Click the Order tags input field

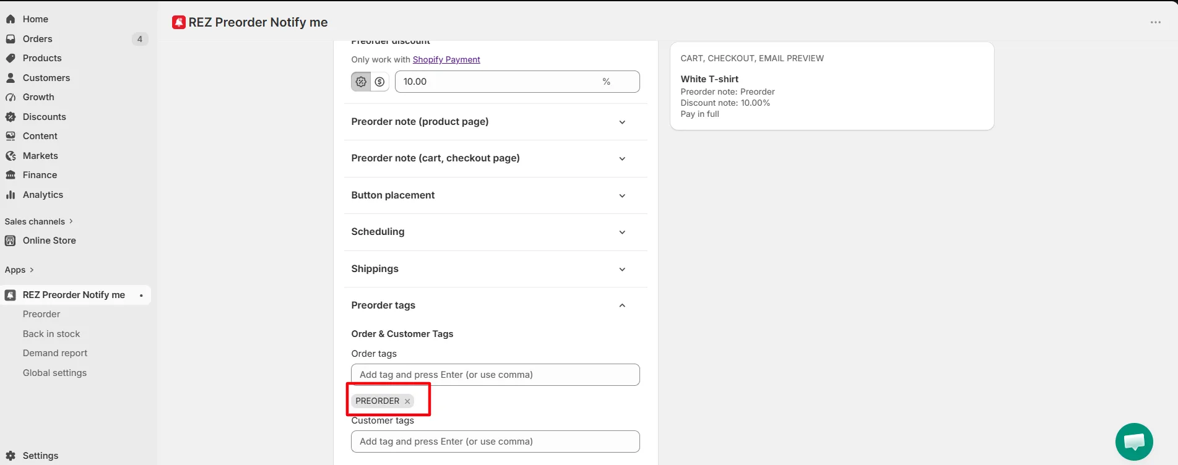pyautogui.click(x=495, y=375)
